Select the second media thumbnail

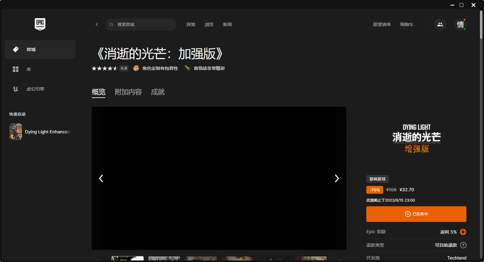click(x=164, y=258)
